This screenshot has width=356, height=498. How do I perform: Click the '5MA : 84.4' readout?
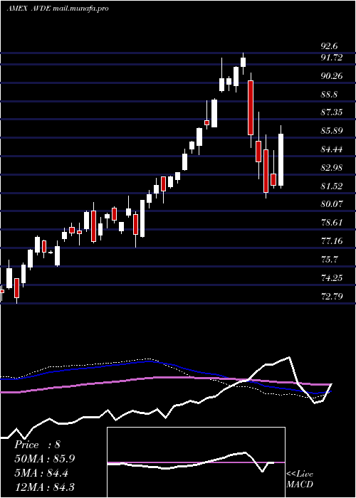coord(41,473)
